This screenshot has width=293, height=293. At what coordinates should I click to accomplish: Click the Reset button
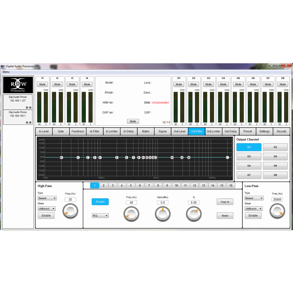(225, 216)
